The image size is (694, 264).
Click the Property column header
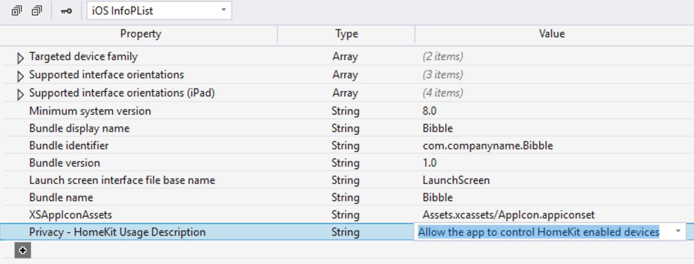click(x=140, y=34)
